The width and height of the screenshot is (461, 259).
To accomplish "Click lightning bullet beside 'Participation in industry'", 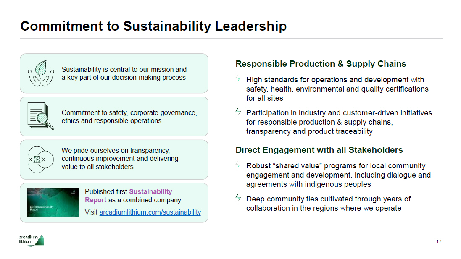I will click(x=238, y=111).
